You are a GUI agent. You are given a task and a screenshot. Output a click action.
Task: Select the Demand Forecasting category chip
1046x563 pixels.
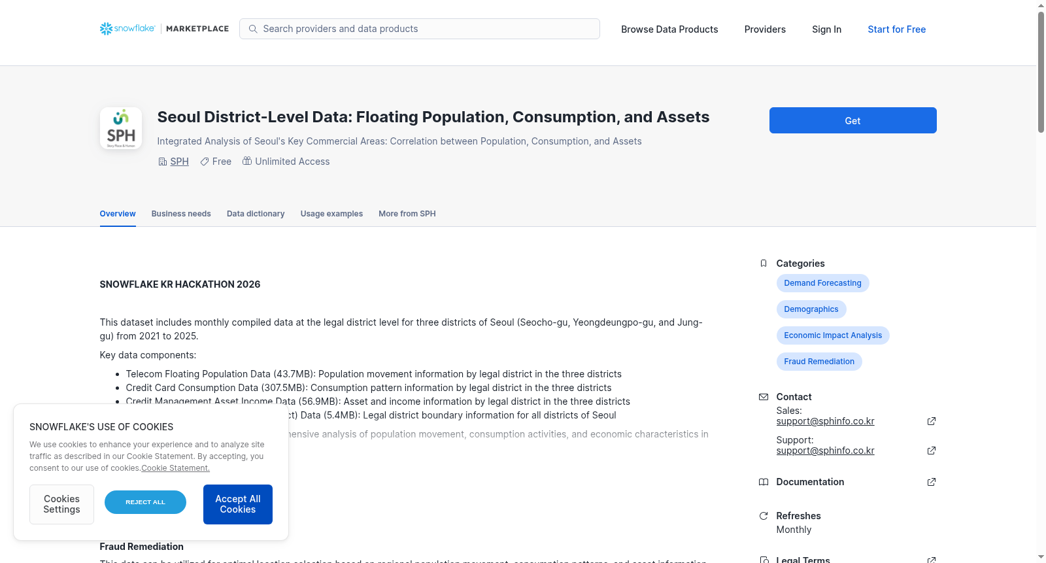pos(823,283)
